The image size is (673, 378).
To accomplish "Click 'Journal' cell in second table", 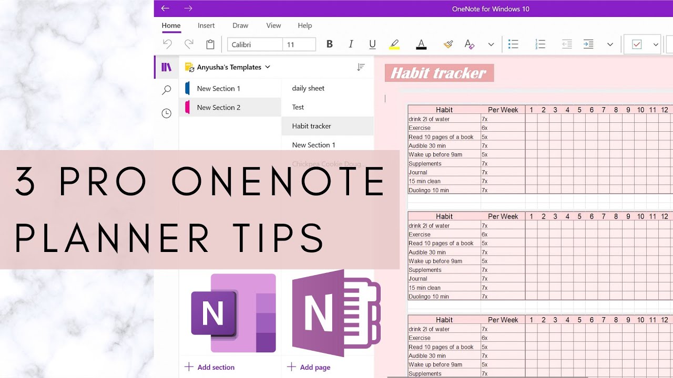I will pos(444,278).
